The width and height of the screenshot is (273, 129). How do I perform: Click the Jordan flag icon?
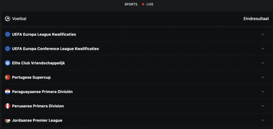coord(7,120)
